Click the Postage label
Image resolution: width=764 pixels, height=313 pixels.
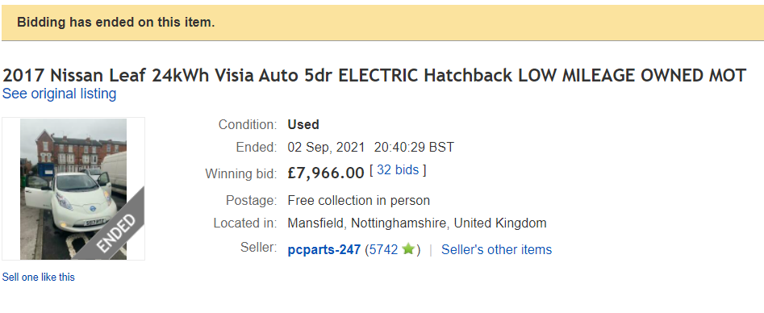click(252, 200)
